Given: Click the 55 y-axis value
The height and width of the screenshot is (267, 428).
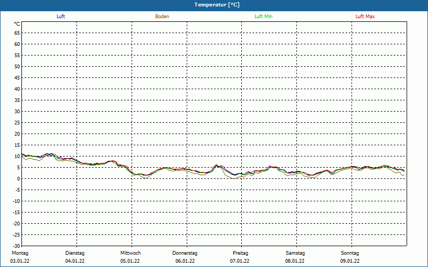Looking at the screenshot, I should pyautogui.click(x=17, y=56).
